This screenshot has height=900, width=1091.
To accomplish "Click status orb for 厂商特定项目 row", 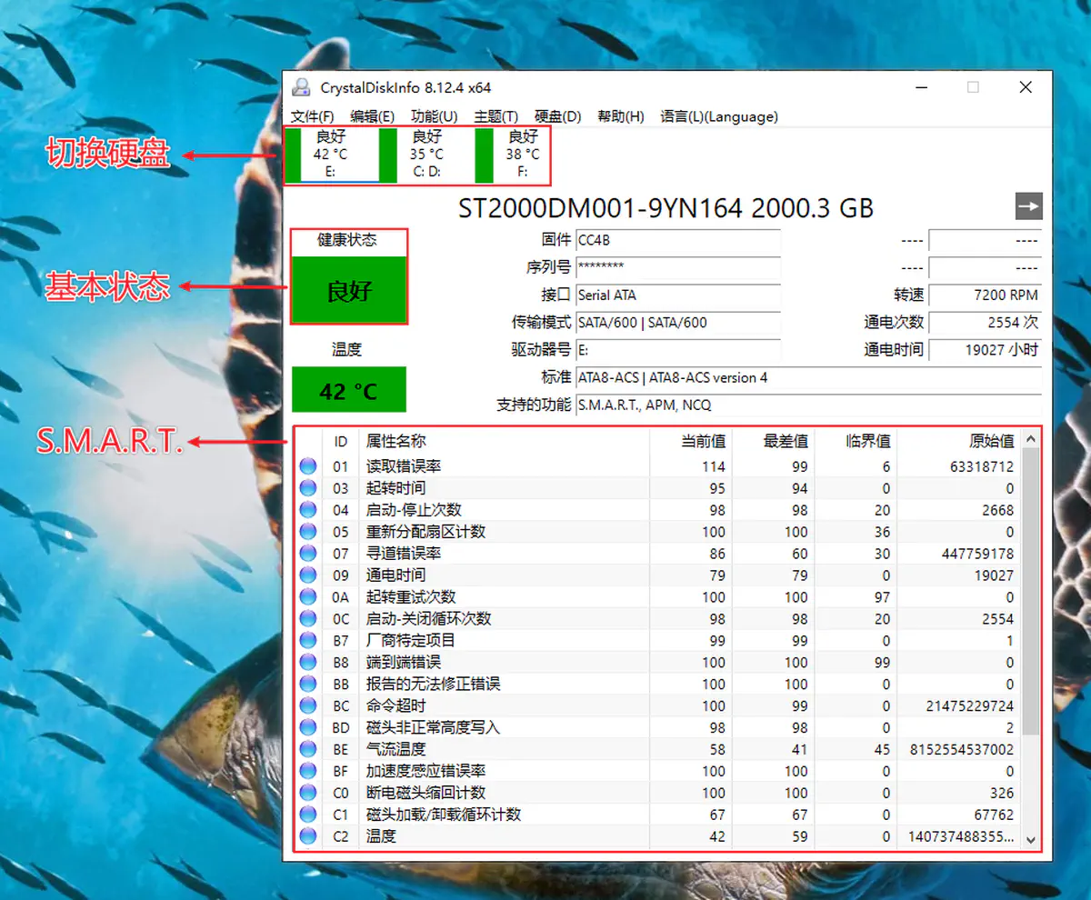I will [308, 641].
